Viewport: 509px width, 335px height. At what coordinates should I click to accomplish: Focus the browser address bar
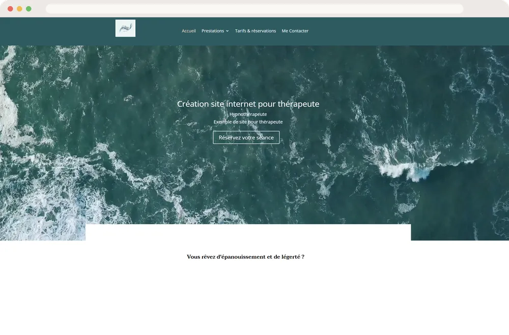click(254, 9)
